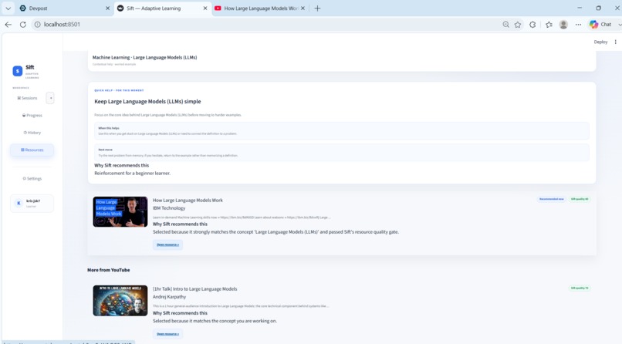This screenshot has height=344, width=622.
Task: Go to Progress in the sidebar
Action: coord(32,116)
